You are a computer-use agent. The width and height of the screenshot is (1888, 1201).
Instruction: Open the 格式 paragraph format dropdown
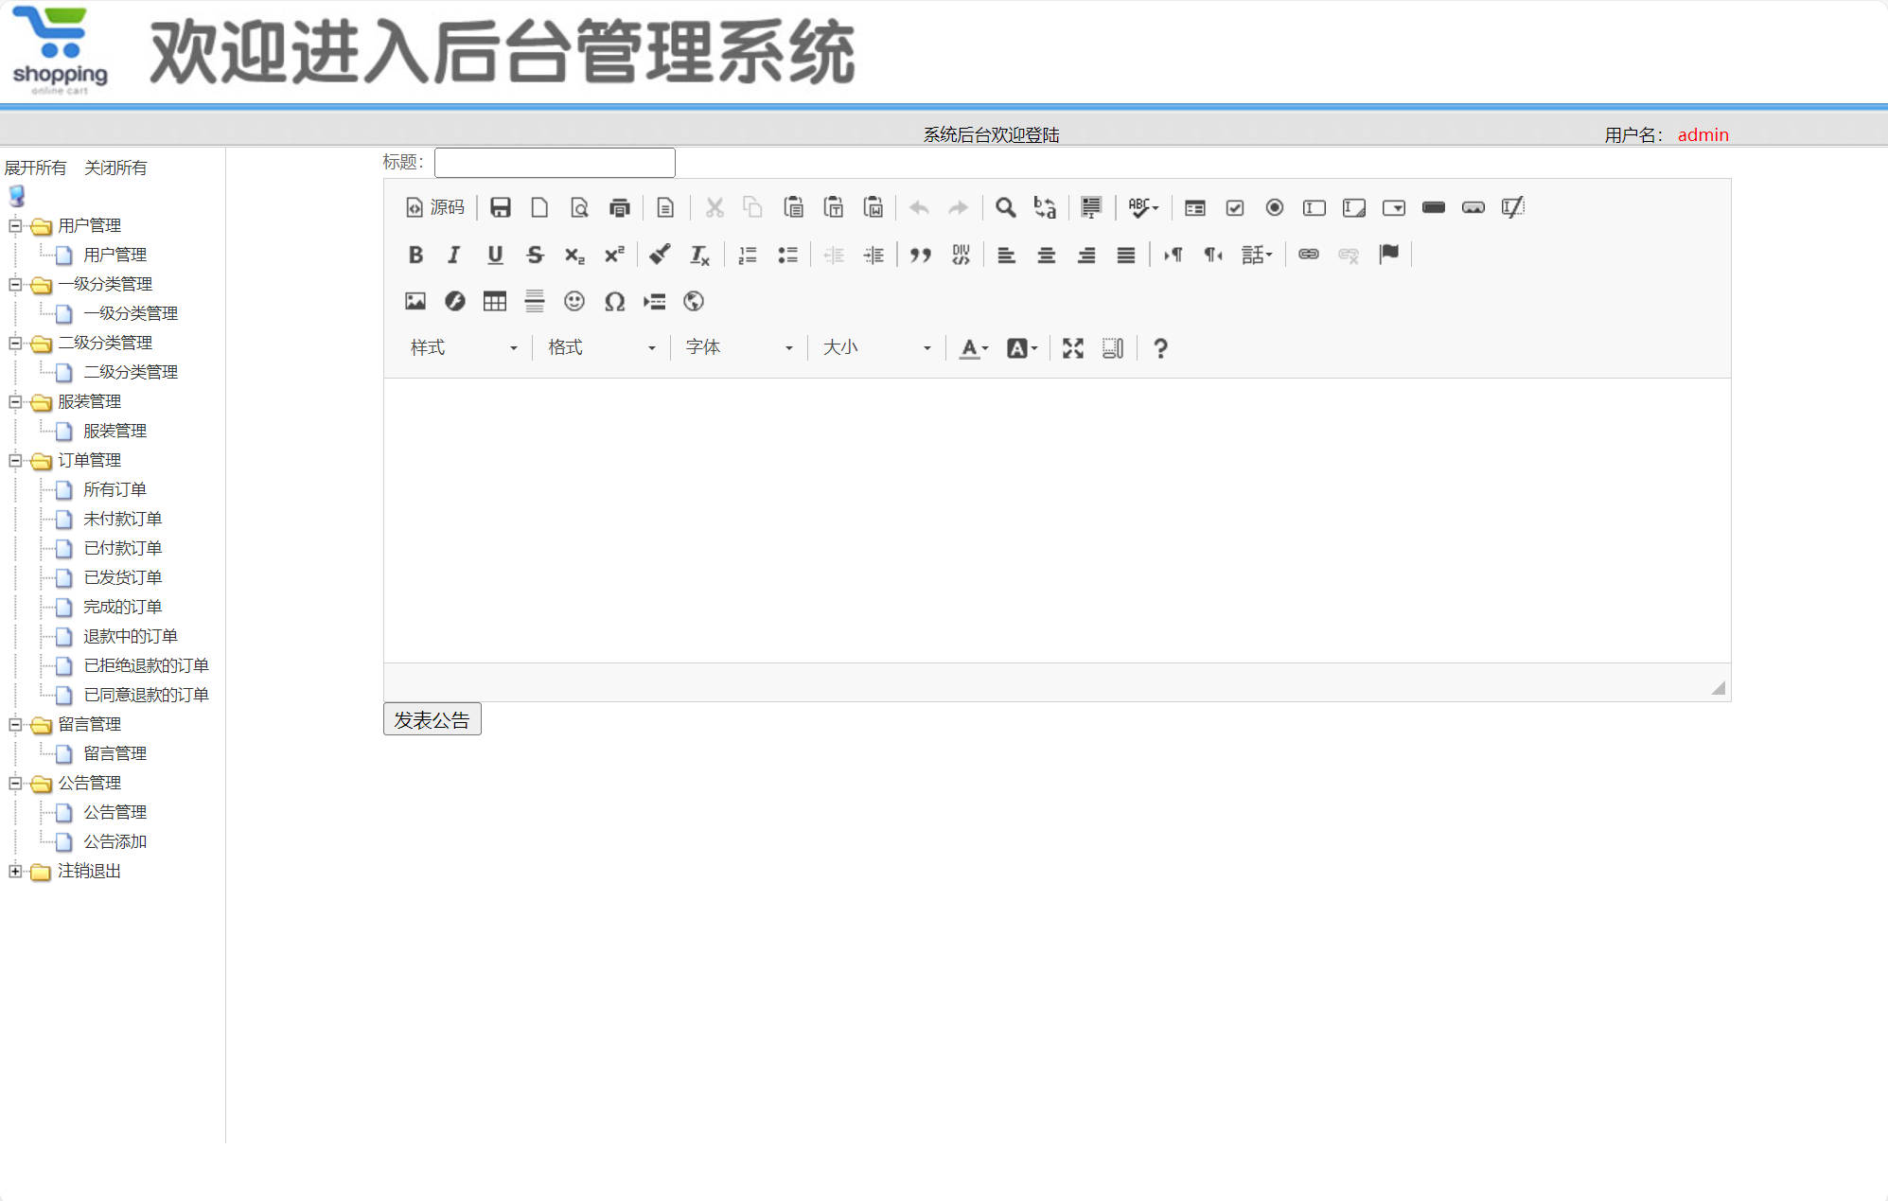[x=601, y=347]
